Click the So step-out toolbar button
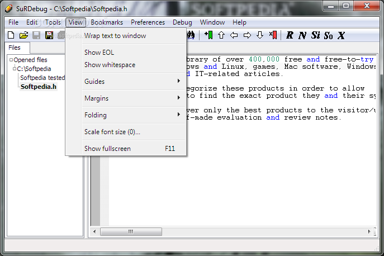The image size is (384, 256). [329, 36]
